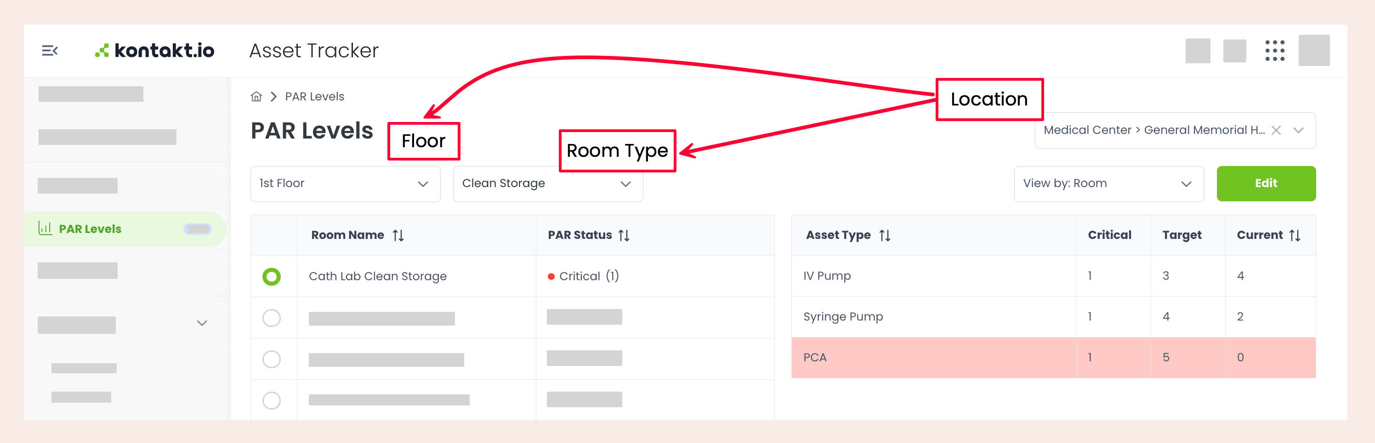This screenshot has width=1375, height=443.
Task: Open the View by: Room dropdown
Action: pyautogui.click(x=1108, y=184)
